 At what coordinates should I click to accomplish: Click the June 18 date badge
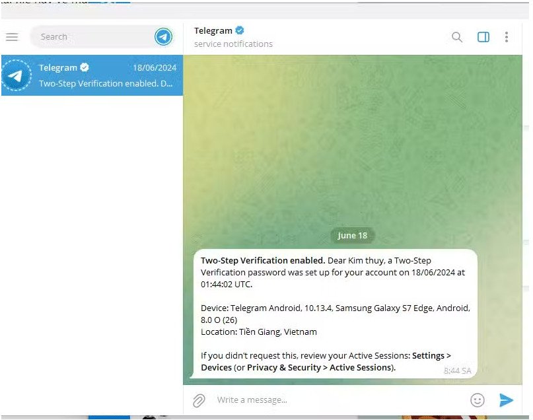(352, 236)
